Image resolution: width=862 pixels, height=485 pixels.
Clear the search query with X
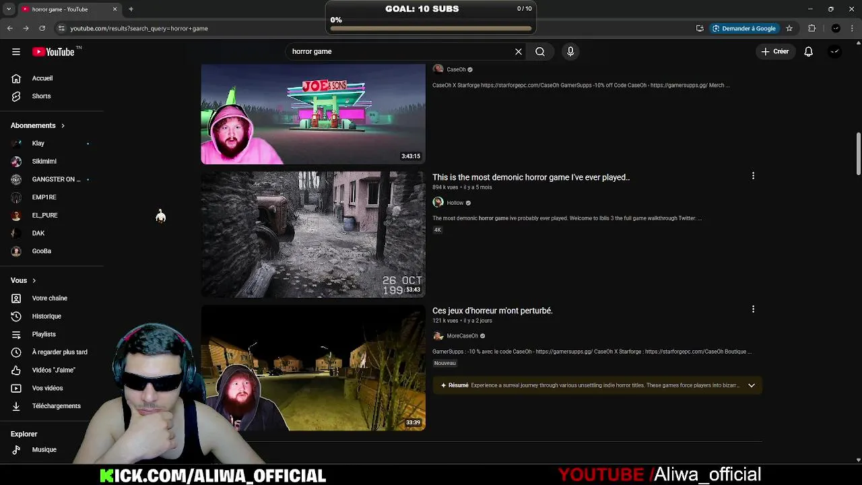pyautogui.click(x=519, y=51)
